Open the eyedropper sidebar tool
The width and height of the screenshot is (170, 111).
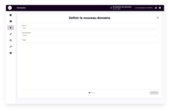coord(11,34)
